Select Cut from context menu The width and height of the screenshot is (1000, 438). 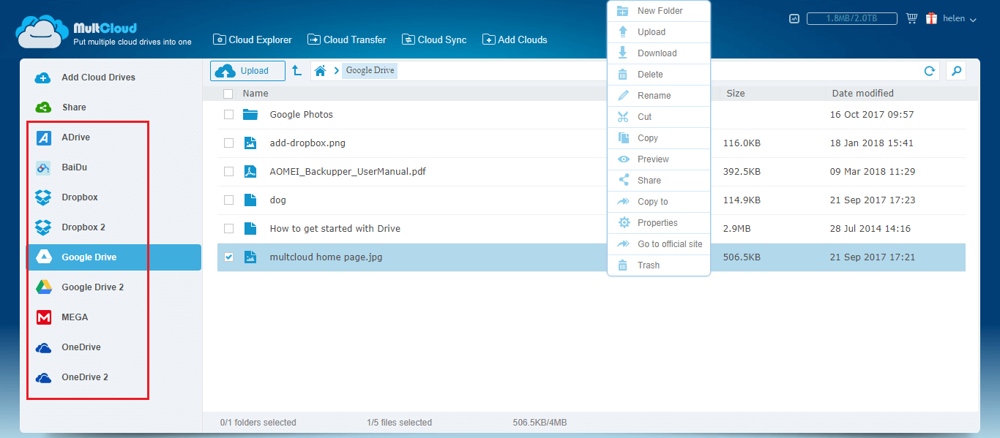pyautogui.click(x=659, y=117)
